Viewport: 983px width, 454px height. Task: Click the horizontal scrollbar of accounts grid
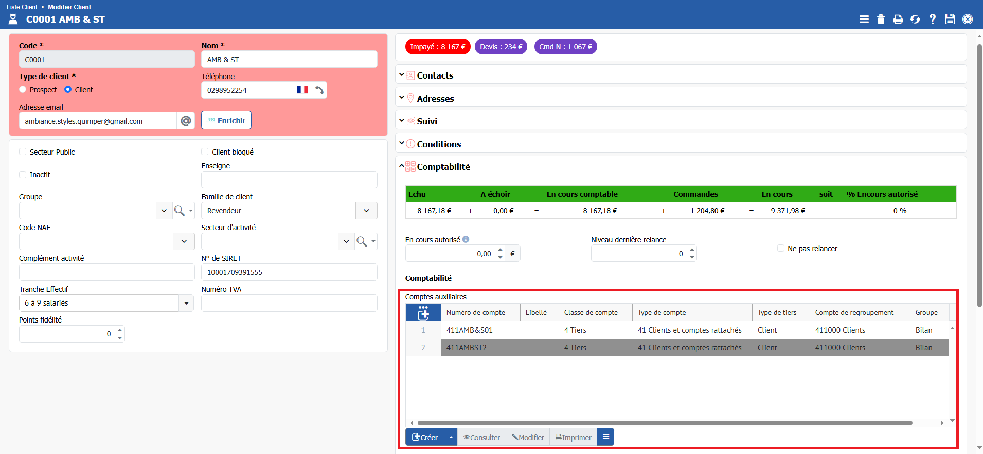point(665,423)
